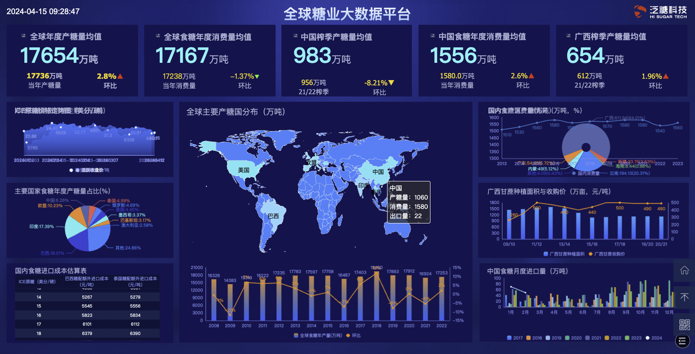Select 巴西 on the world map
695x354 pixels.
click(273, 216)
